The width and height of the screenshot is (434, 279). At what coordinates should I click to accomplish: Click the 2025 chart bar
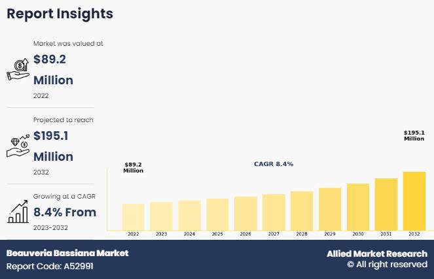click(217, 214)
